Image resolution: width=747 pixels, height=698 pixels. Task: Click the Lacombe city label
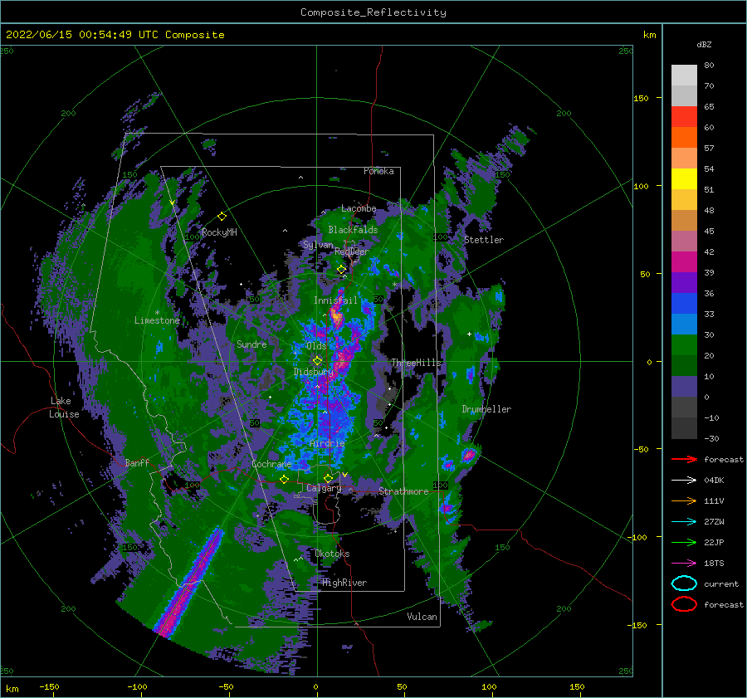359,208
